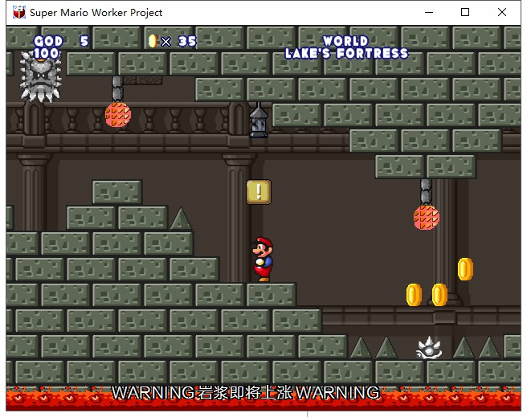Click the lives number 5
The width and height of the screenshot is (527, 417).
84,41
